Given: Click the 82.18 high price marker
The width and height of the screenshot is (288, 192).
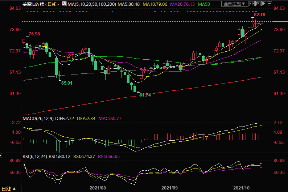Looking at the screenshot, I should tap(259, 15).
